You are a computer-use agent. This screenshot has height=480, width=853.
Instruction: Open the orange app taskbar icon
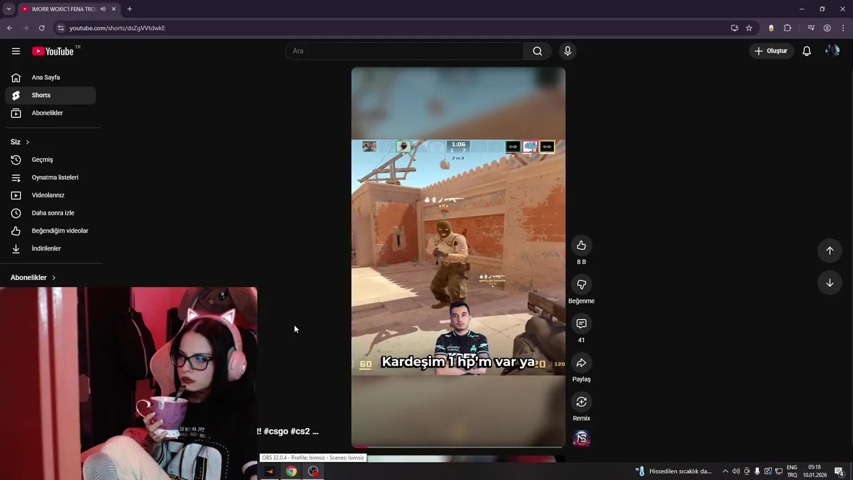pyautogui.click(x=269, y=471)
